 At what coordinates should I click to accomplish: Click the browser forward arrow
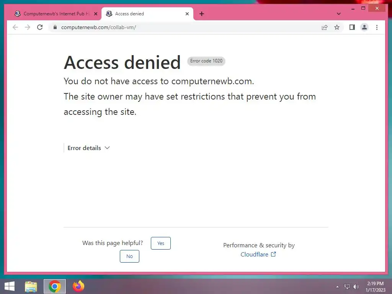click(x=28, y=27)
